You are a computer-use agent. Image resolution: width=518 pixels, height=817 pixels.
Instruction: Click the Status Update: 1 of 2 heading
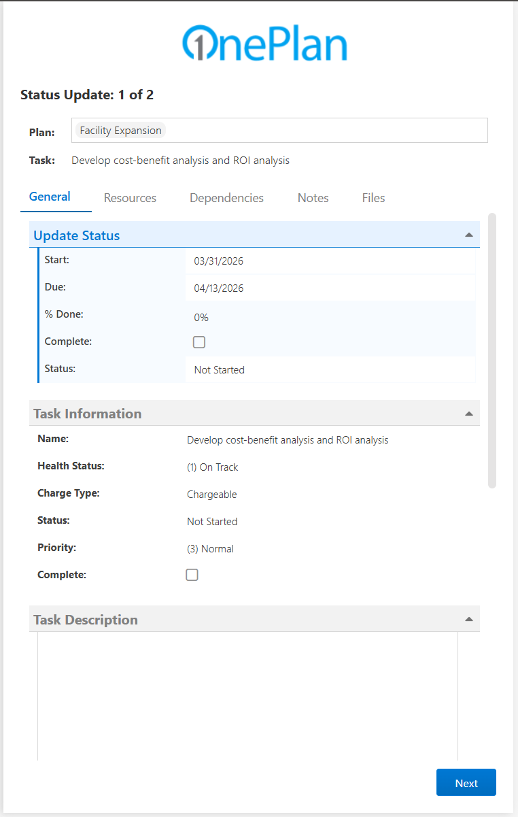coord(87,95)
